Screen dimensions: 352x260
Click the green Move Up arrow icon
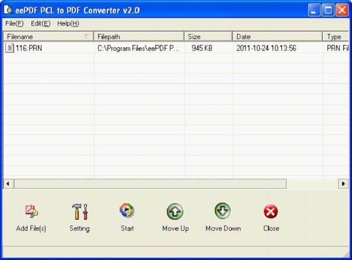coord(175,212)
